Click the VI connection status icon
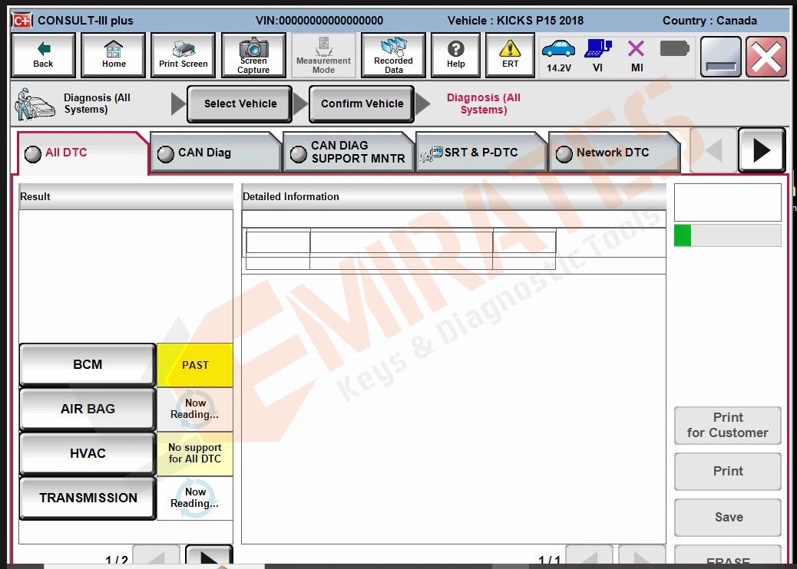Image resolution: width=797 pixels, height=569 pixels. coord(597,56)
